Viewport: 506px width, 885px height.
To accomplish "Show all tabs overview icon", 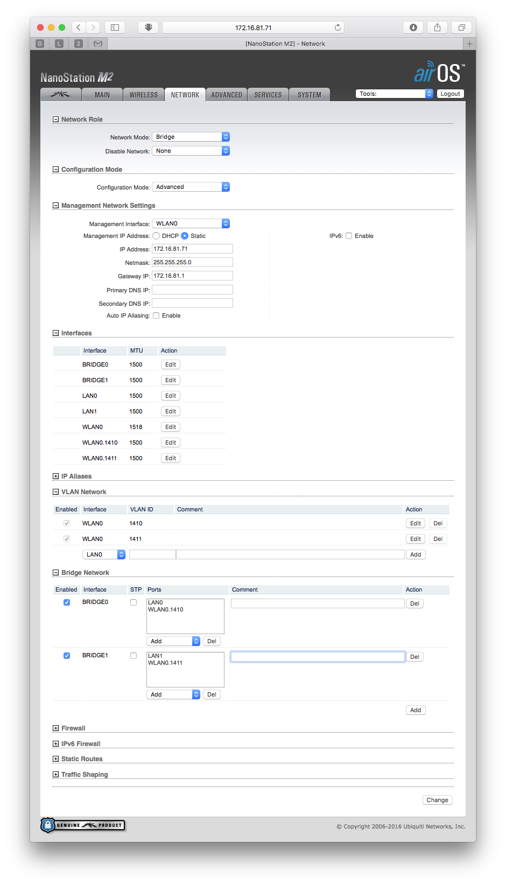I will coord(461,27).
